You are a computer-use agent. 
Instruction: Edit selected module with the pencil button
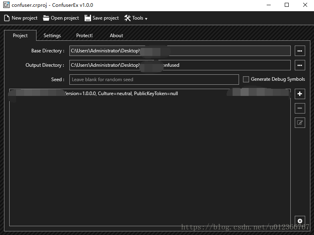(300, 122)
